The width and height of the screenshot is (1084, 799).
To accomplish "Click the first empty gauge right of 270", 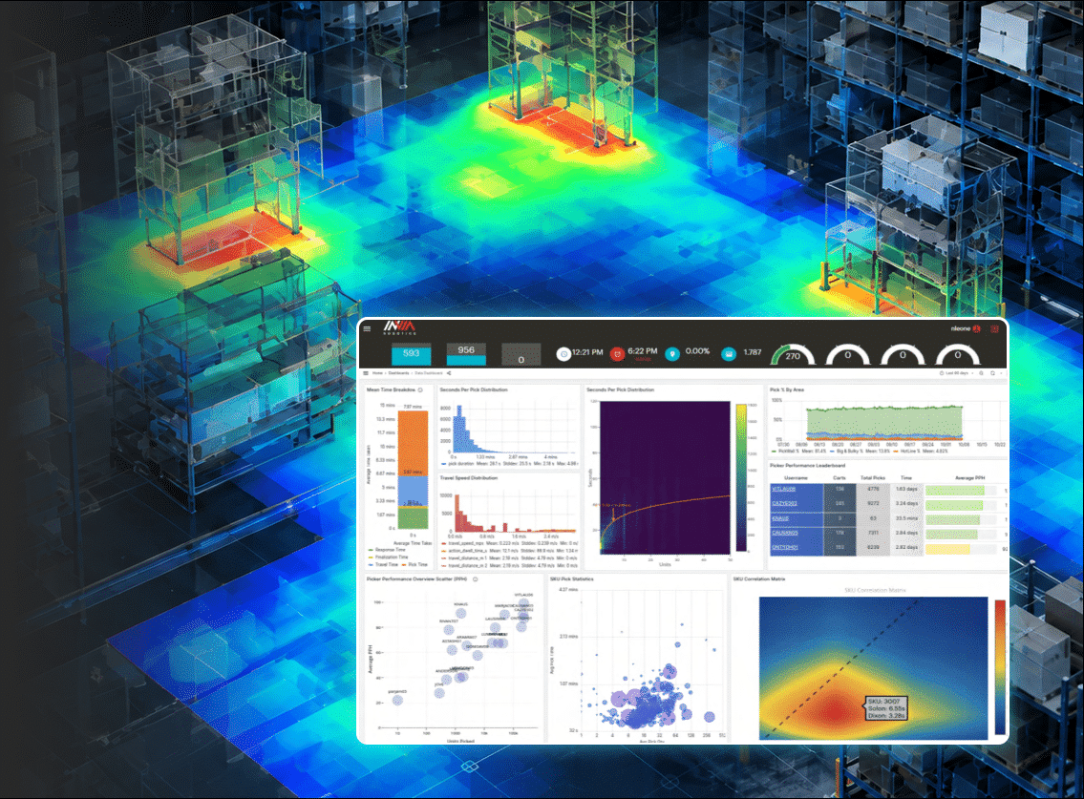I will tap(847, 354).
